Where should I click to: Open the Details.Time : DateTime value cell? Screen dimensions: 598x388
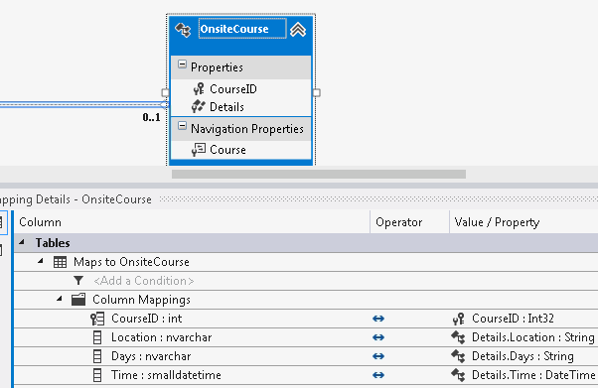(524, 375)
